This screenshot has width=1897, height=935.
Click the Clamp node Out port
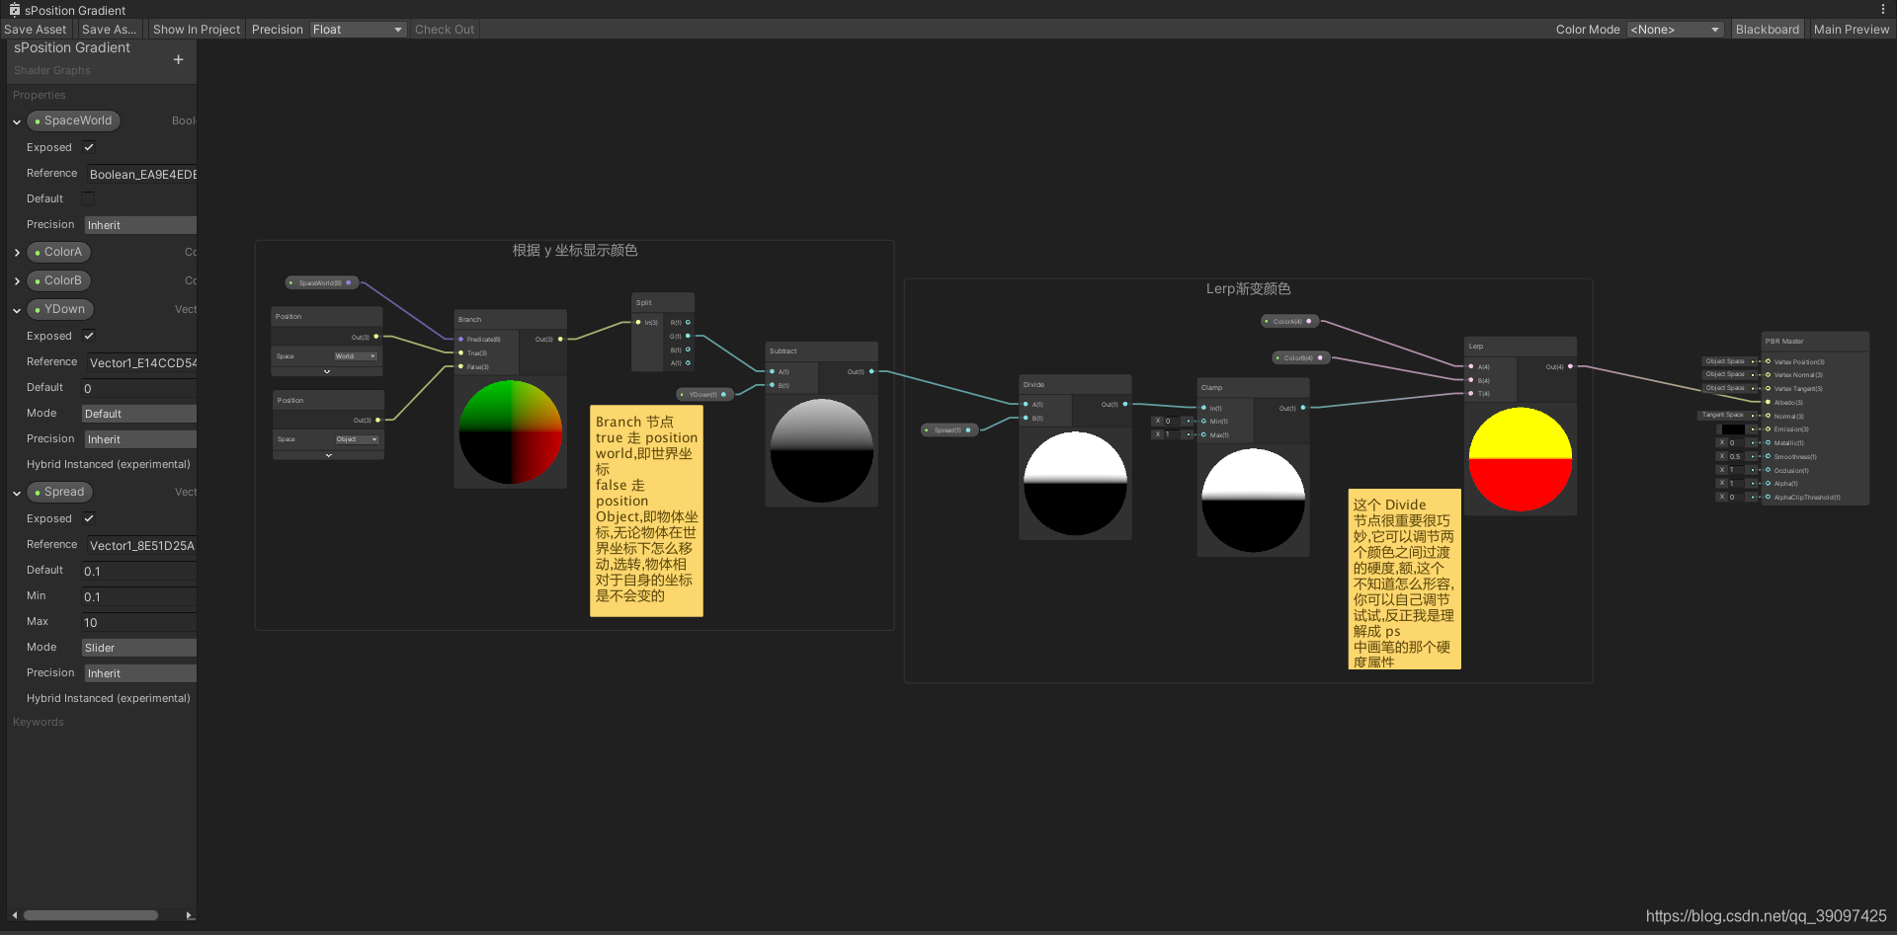[x=1303, y=408]
